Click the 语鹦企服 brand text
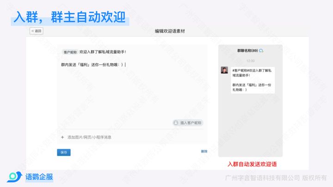Screen dimensions: 333x187 39,177
